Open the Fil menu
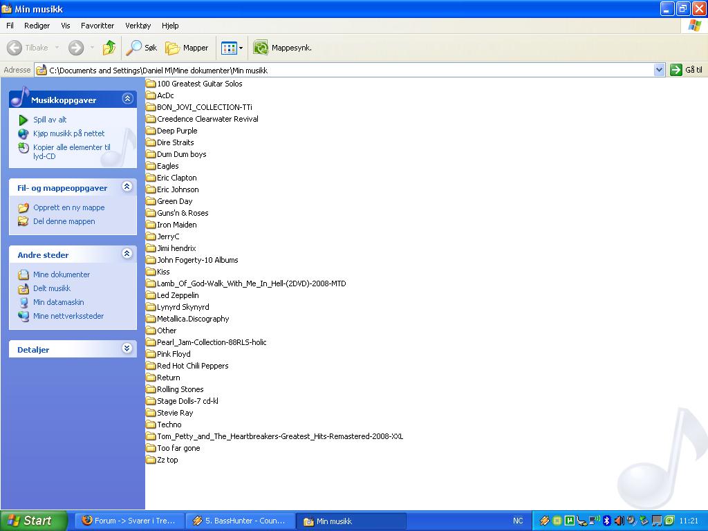The width and height of the screenshot is (708, 531). (x=10, y=26)
